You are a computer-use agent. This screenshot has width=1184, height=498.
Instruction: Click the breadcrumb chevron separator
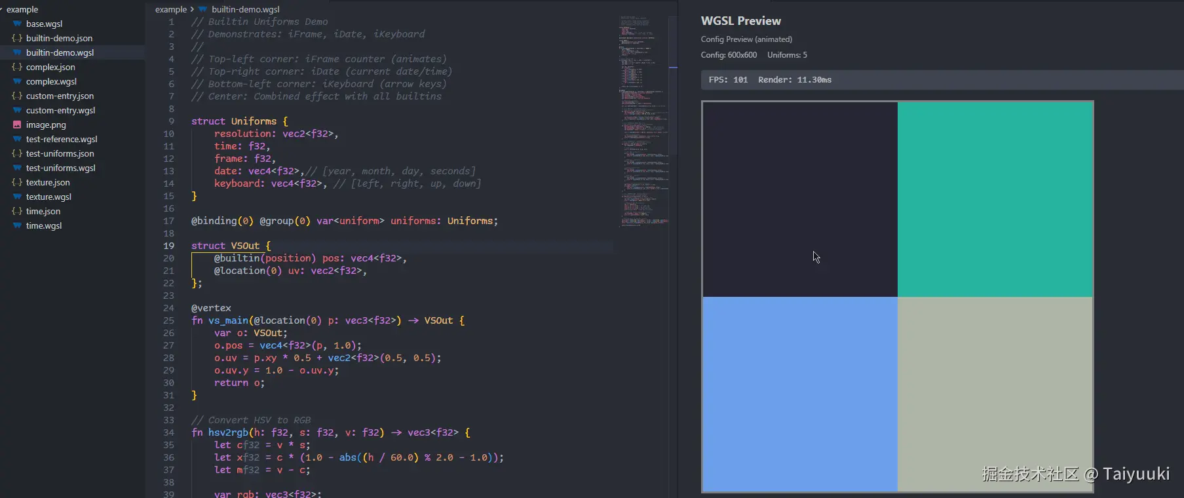click(x=192, y=9)
